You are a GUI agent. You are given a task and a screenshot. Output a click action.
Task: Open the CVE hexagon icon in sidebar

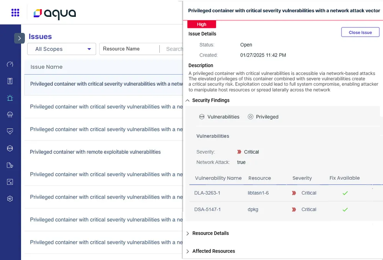[10, 148]
